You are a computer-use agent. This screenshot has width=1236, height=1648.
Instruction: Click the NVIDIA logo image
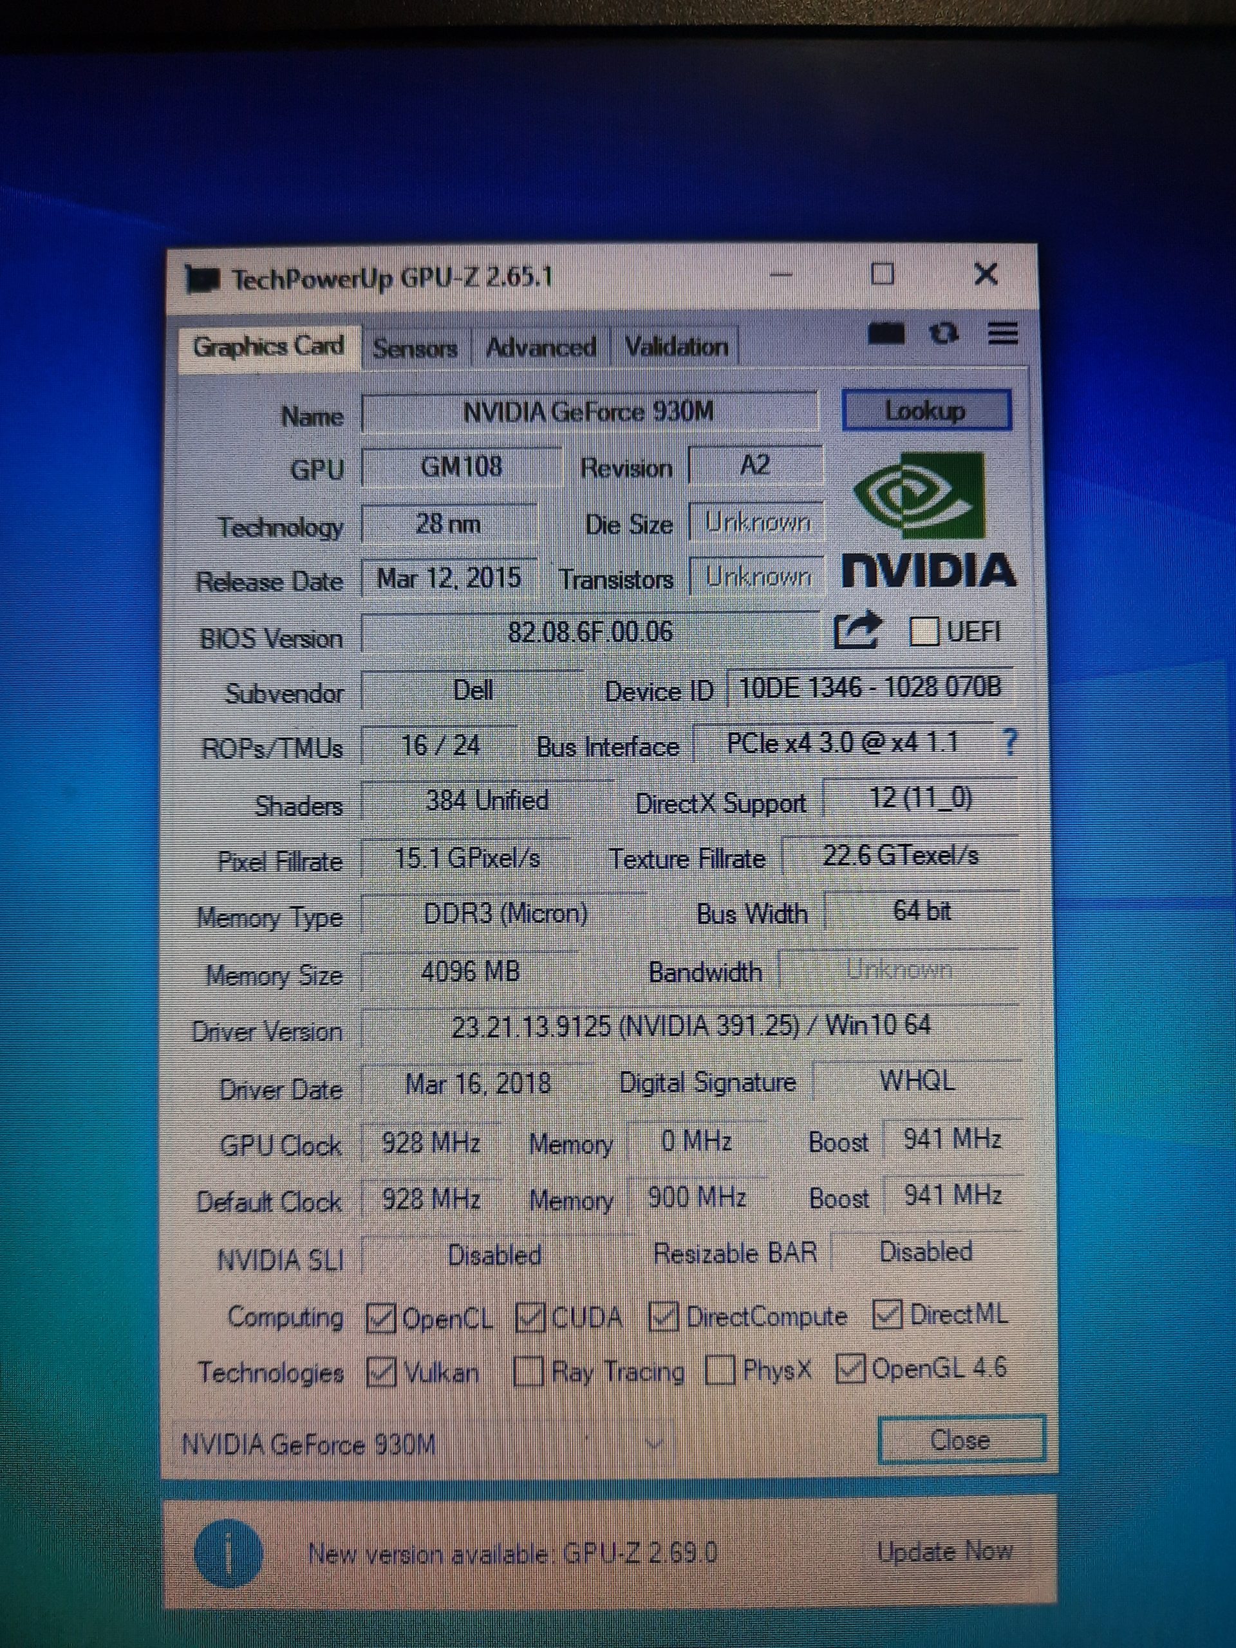pyautogui.click(x=928, y=520)
